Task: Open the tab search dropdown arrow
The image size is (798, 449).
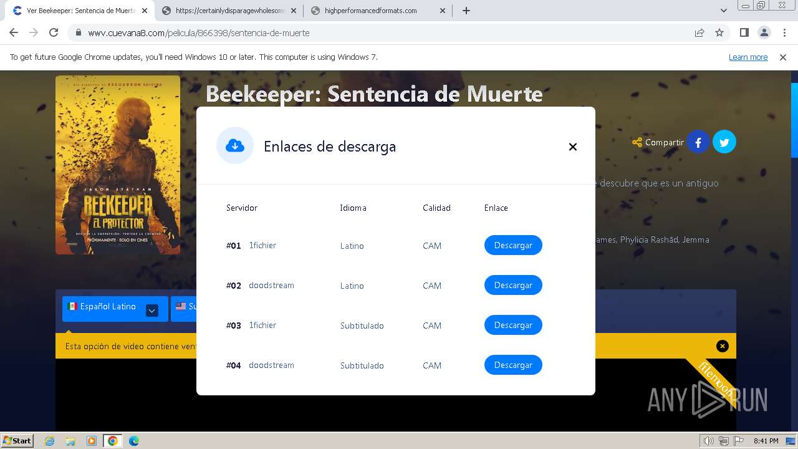Action: (x=723, y=11)
